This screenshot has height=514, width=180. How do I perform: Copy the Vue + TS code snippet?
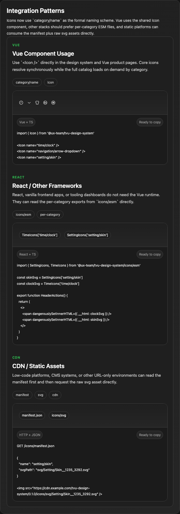[x=150, y=122]
